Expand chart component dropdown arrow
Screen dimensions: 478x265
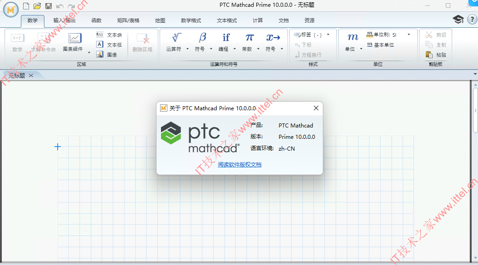click(x=89, y=53)
